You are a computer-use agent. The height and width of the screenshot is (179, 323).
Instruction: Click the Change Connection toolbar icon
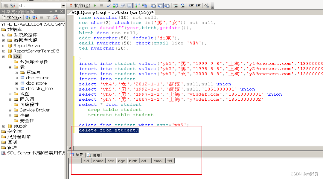tap(13, 6)
